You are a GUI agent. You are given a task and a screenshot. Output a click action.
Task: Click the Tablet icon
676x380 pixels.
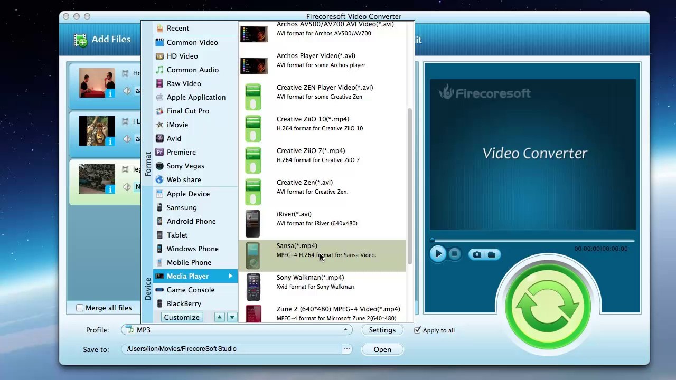pyautogui.click(x=159, y=235)
